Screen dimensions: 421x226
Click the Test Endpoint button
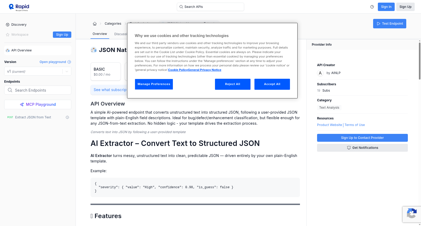pos(390,24)
